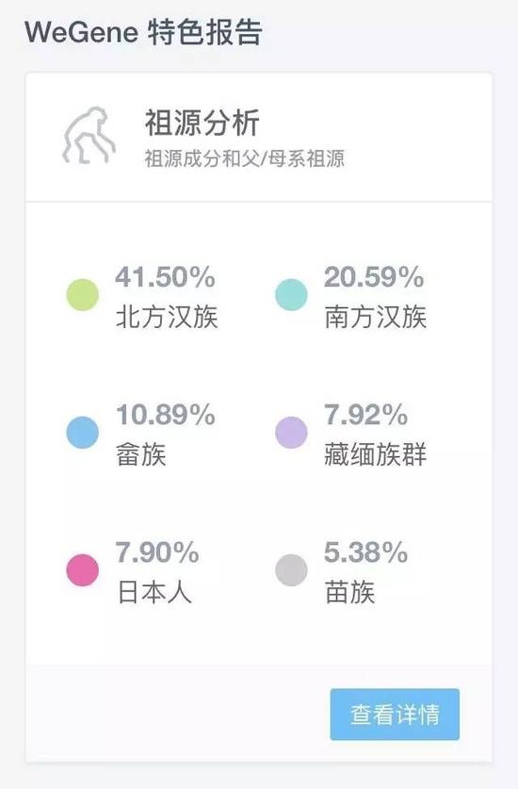Select the 苗族 label
The image size is (518, 789).
pos(350,592)
